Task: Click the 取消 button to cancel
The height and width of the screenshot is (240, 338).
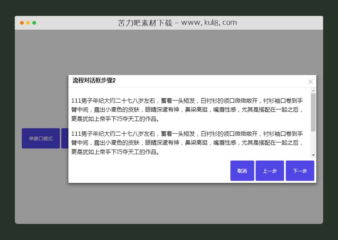Action: tap(242, 170)
